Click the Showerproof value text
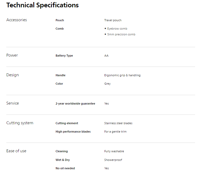199x174 pixels. (x=113, y=160)
